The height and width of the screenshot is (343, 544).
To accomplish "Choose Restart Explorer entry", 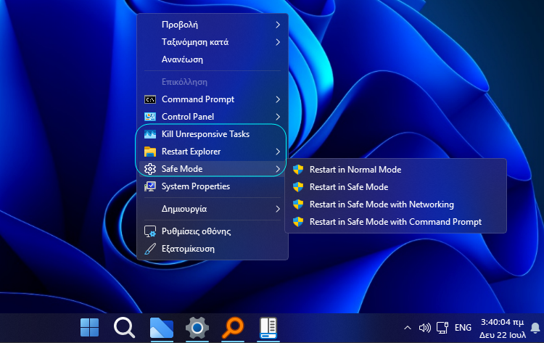I will point(213,152).
